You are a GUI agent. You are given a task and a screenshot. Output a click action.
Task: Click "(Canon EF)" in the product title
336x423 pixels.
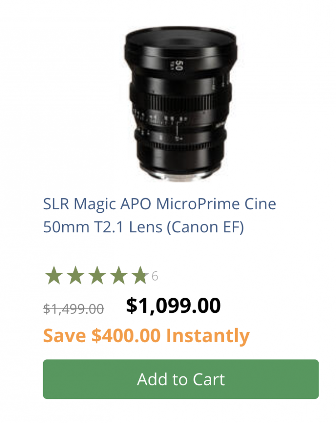pos(205,226)
